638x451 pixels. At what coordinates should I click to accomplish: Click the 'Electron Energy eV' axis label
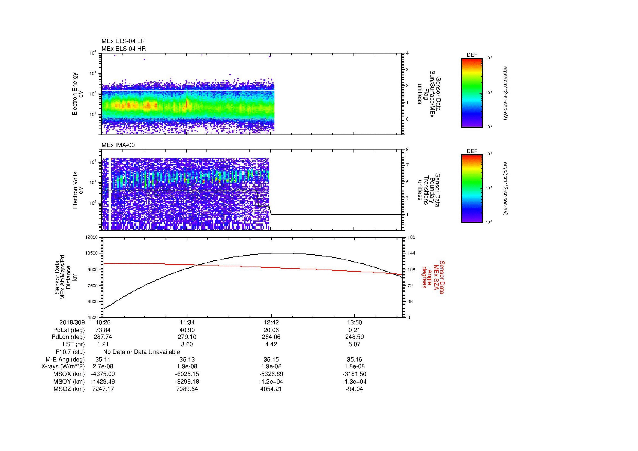click(x=78, y=94)
